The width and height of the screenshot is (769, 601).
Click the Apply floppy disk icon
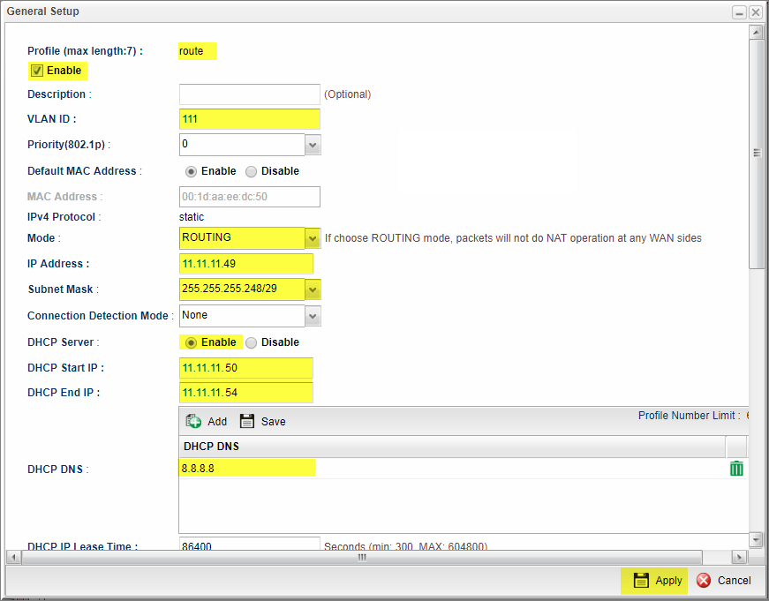tap(641, 580)
